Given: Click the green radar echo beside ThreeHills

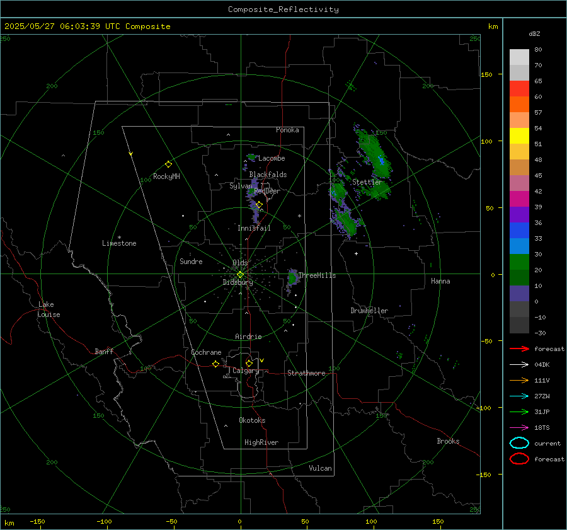Looking at the screenshot, I should [292, 277].
